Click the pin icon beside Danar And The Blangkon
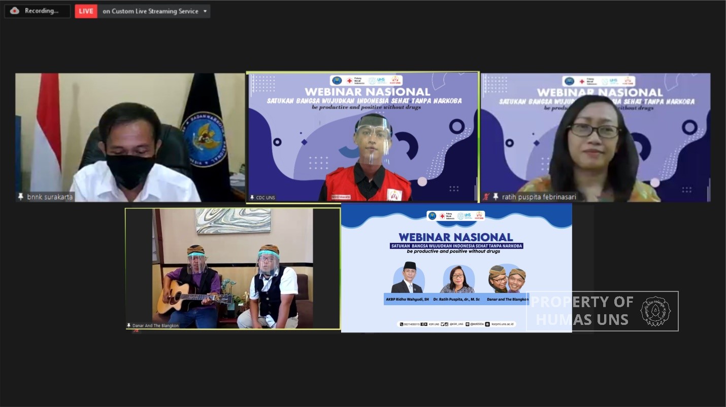The height and width of the screenshot is (407, 726). [x=129, y=325]
